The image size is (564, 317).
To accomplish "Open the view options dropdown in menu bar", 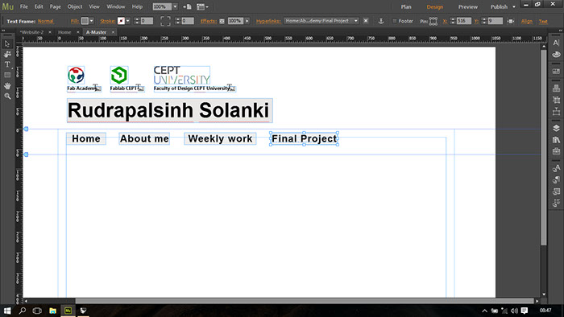I will click(x=202, y=6).
